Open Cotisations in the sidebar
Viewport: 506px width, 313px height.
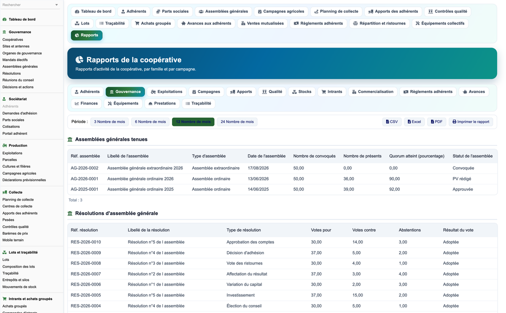coord(11,126)
